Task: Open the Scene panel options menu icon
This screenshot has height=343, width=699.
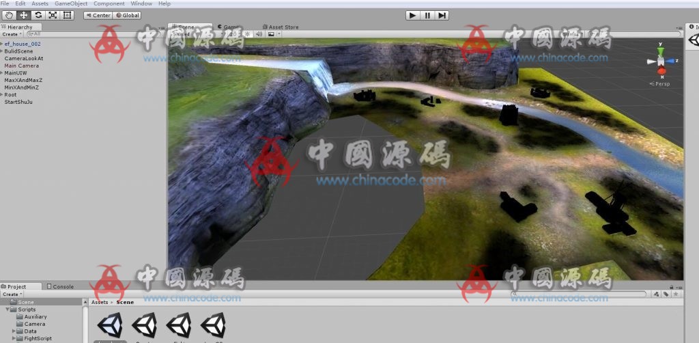Action: point(679,27)
